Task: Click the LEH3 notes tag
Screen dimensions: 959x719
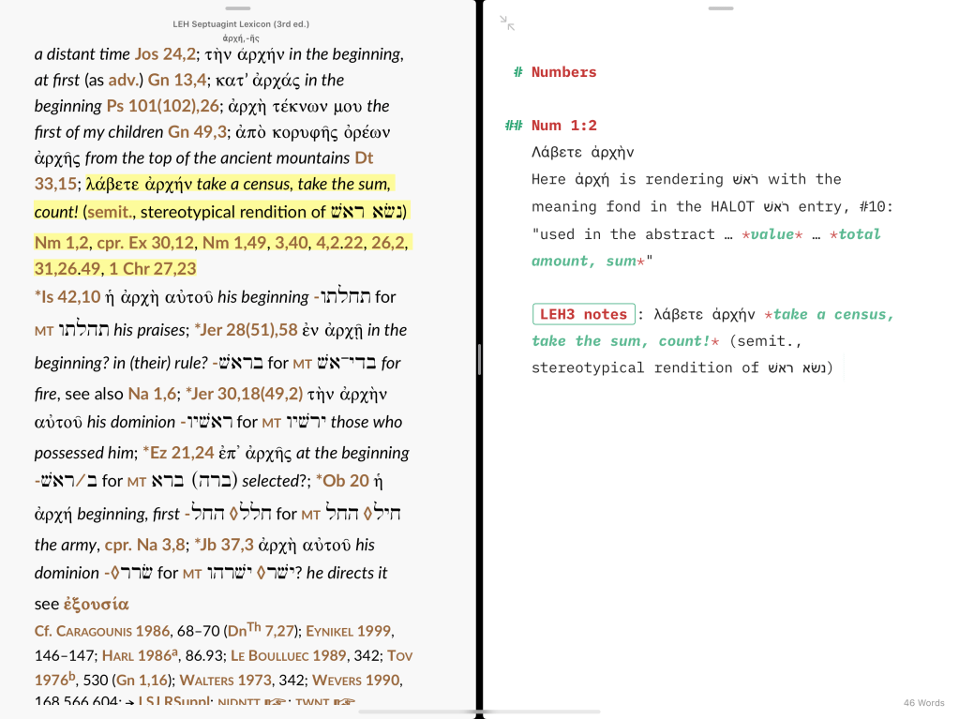Action: (x=583, y=314)
